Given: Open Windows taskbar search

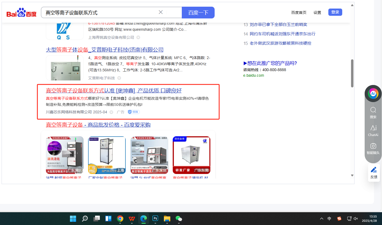Looking at the screenshot, I should [x=85, y=219].
